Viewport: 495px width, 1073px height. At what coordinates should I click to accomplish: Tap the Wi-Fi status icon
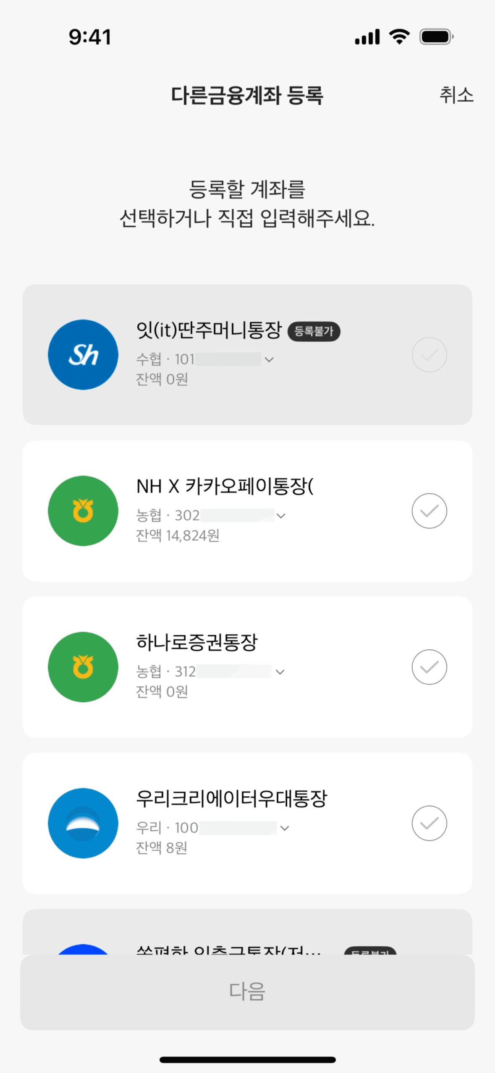click(399, 37)
